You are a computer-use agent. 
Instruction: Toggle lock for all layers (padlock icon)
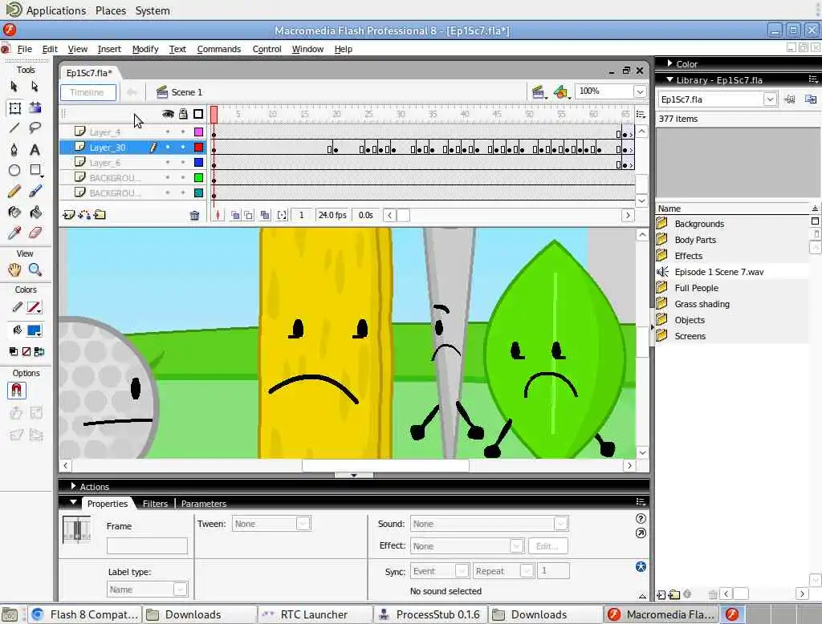point(183,114)
